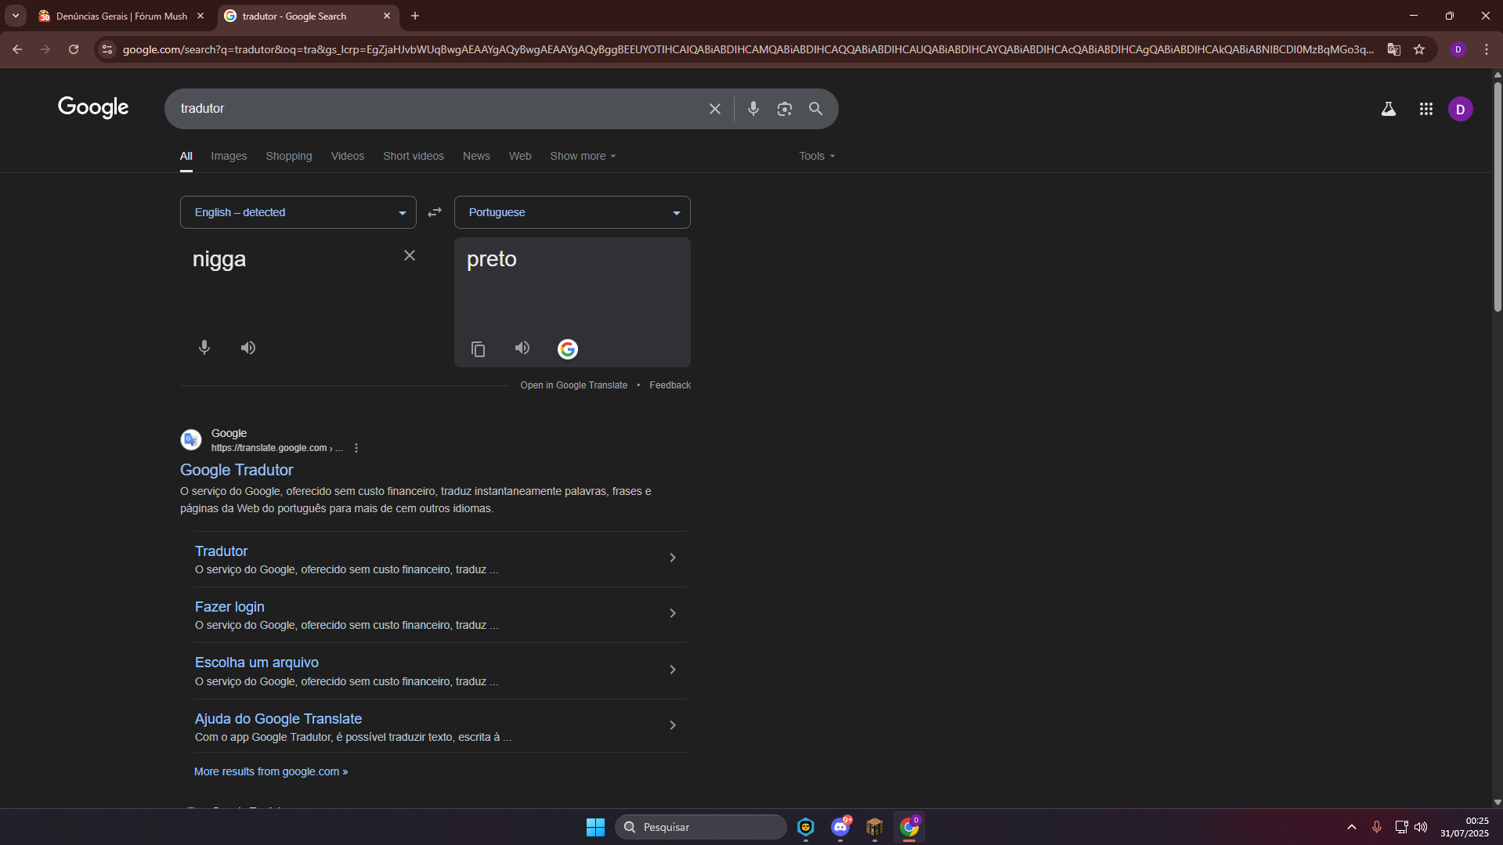Select the All results tab
This screenshot has width=1503, height=845.
186,156
